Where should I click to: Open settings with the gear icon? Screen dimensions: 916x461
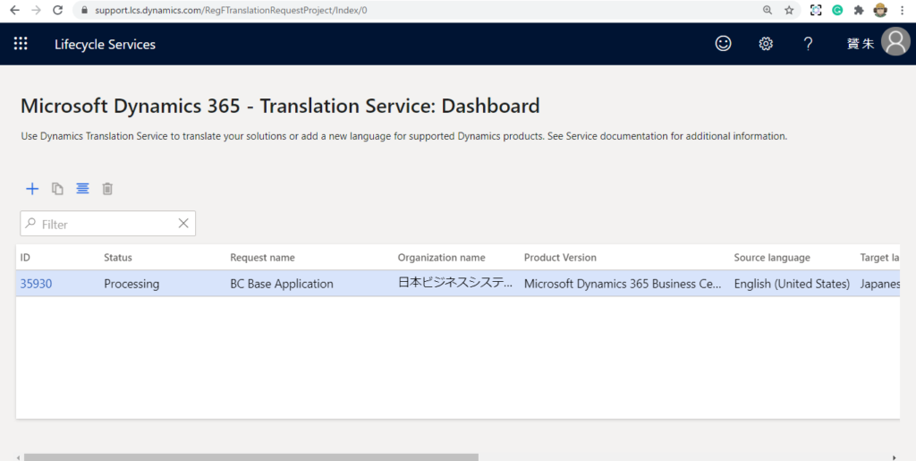tap(766, 44)
